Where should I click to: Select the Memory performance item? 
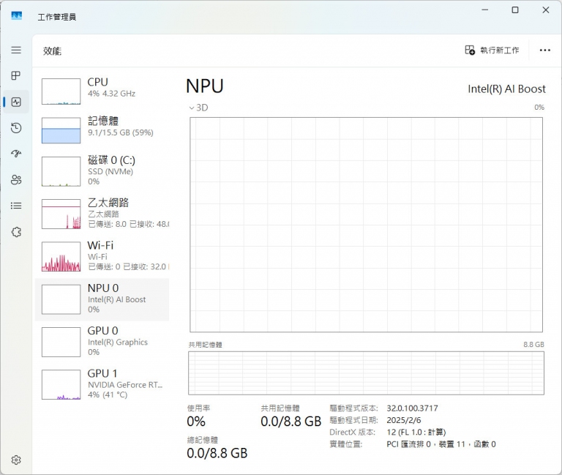click(102, 130)
